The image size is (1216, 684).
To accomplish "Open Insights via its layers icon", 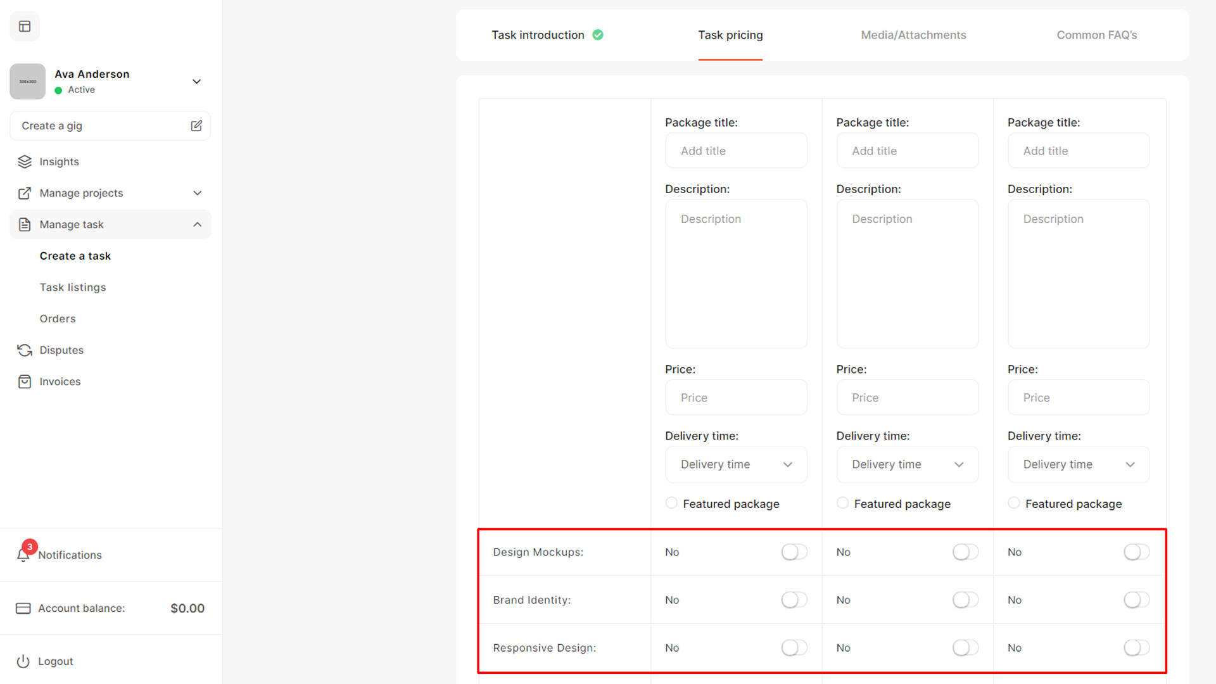I will coord(25,161).
